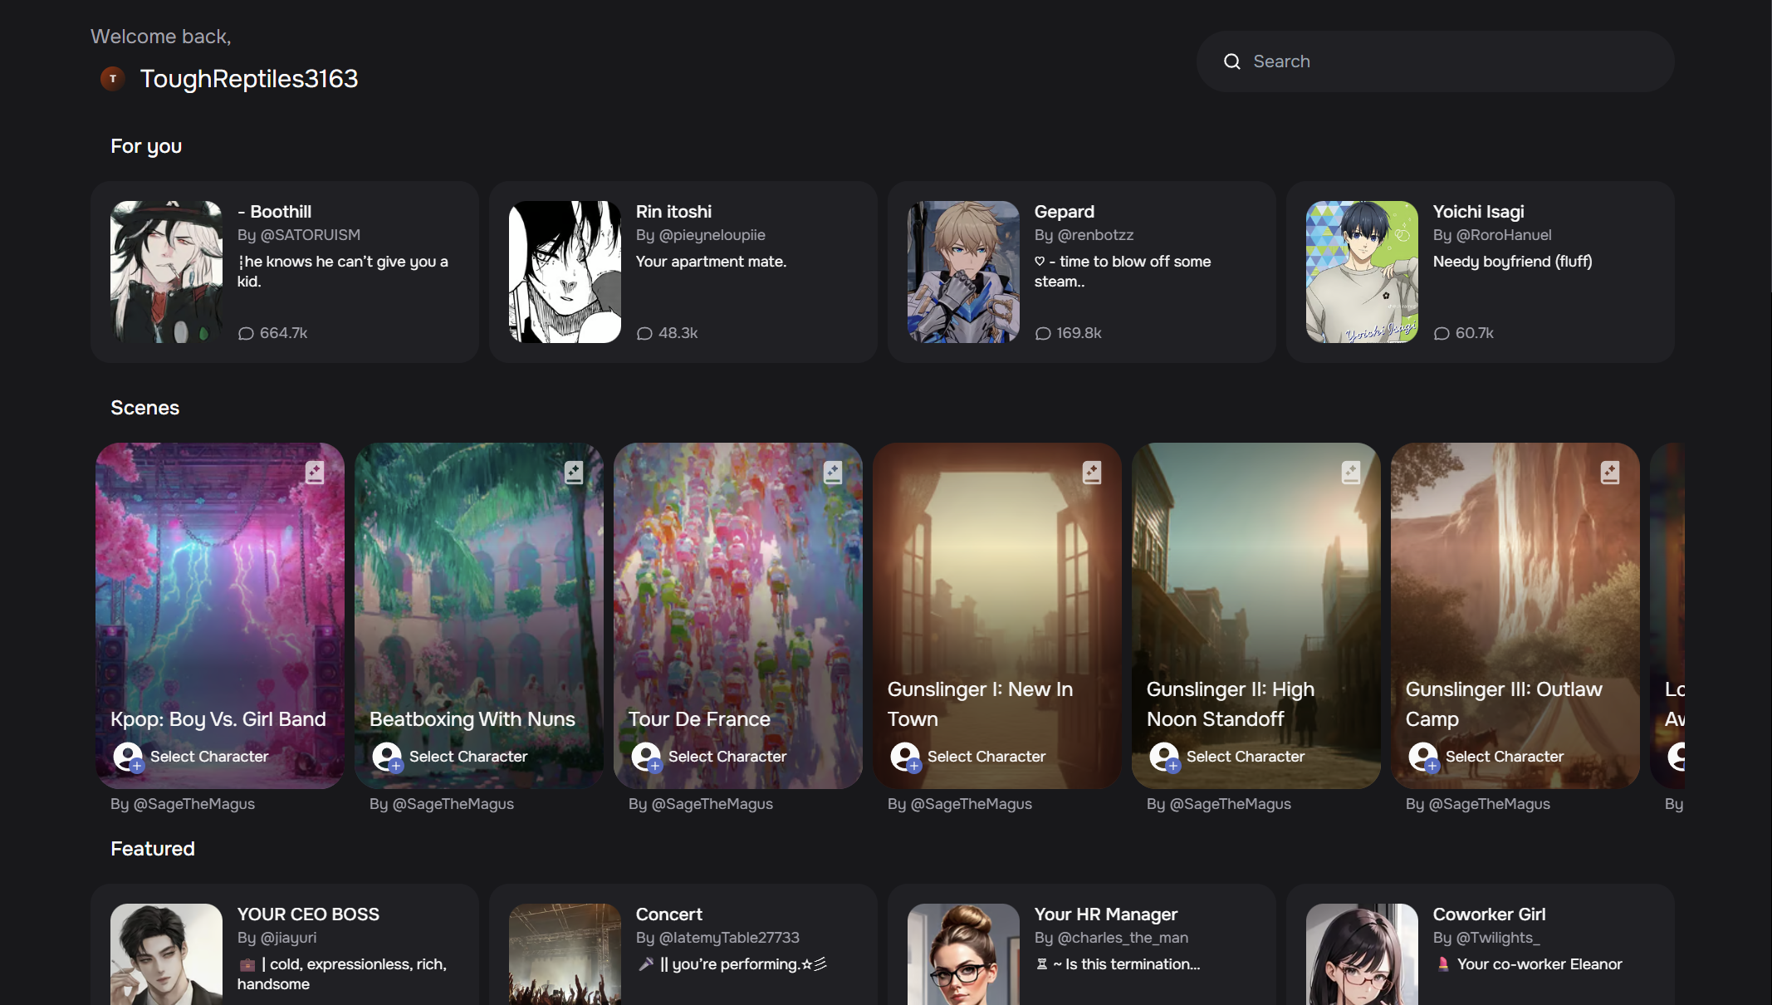Open YOUR CEO BOSS character image

(166, 954)
